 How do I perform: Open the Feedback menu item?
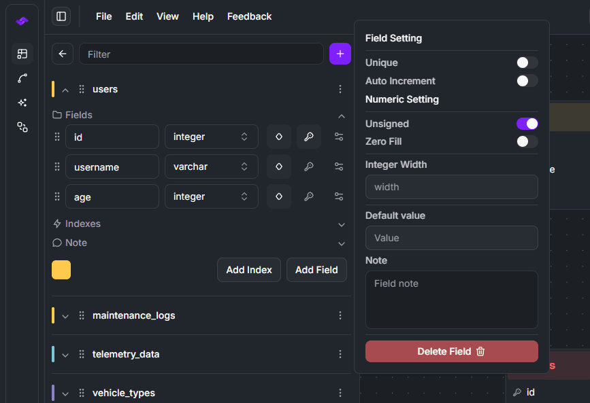[249, 16]
